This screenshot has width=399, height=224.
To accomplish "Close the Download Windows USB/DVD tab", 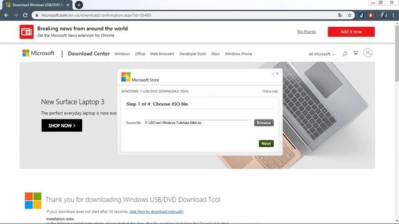I will (x=68, y=5).
